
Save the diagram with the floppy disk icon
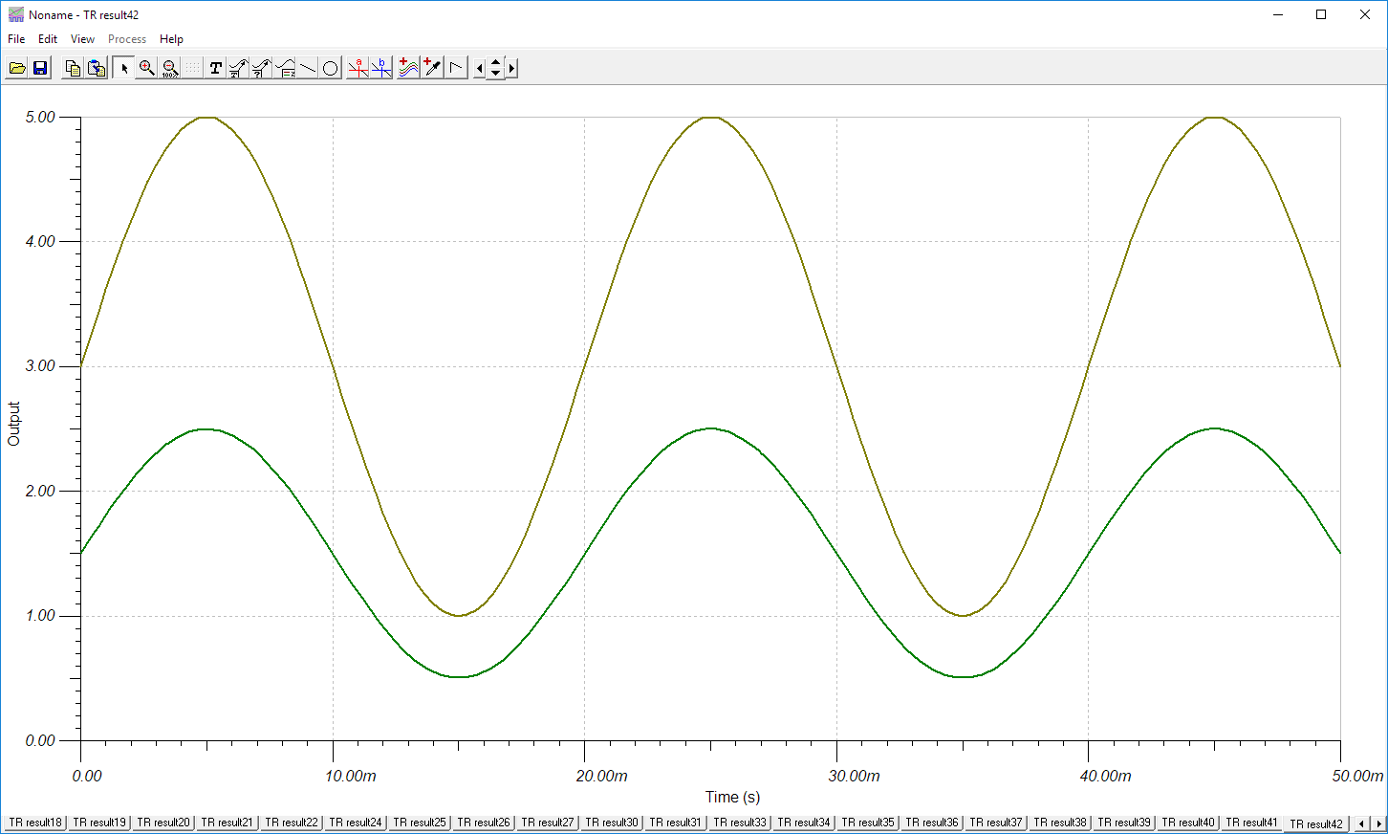[x=40, y=68]
